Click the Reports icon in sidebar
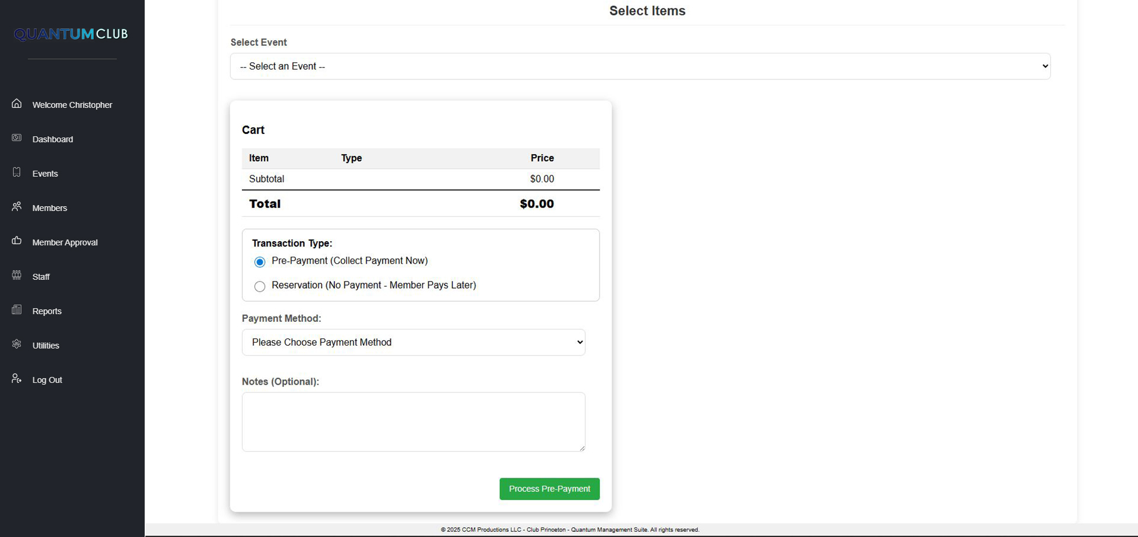The height and width of the screenshot is (537, 1138). pyautogui.click(x=17, y=310)
